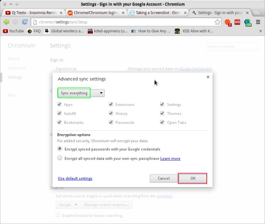Image resolution: width=265 pixels, height=224 pixels.
Task: Click Use default settings link
Action: [x=75, y=178]
